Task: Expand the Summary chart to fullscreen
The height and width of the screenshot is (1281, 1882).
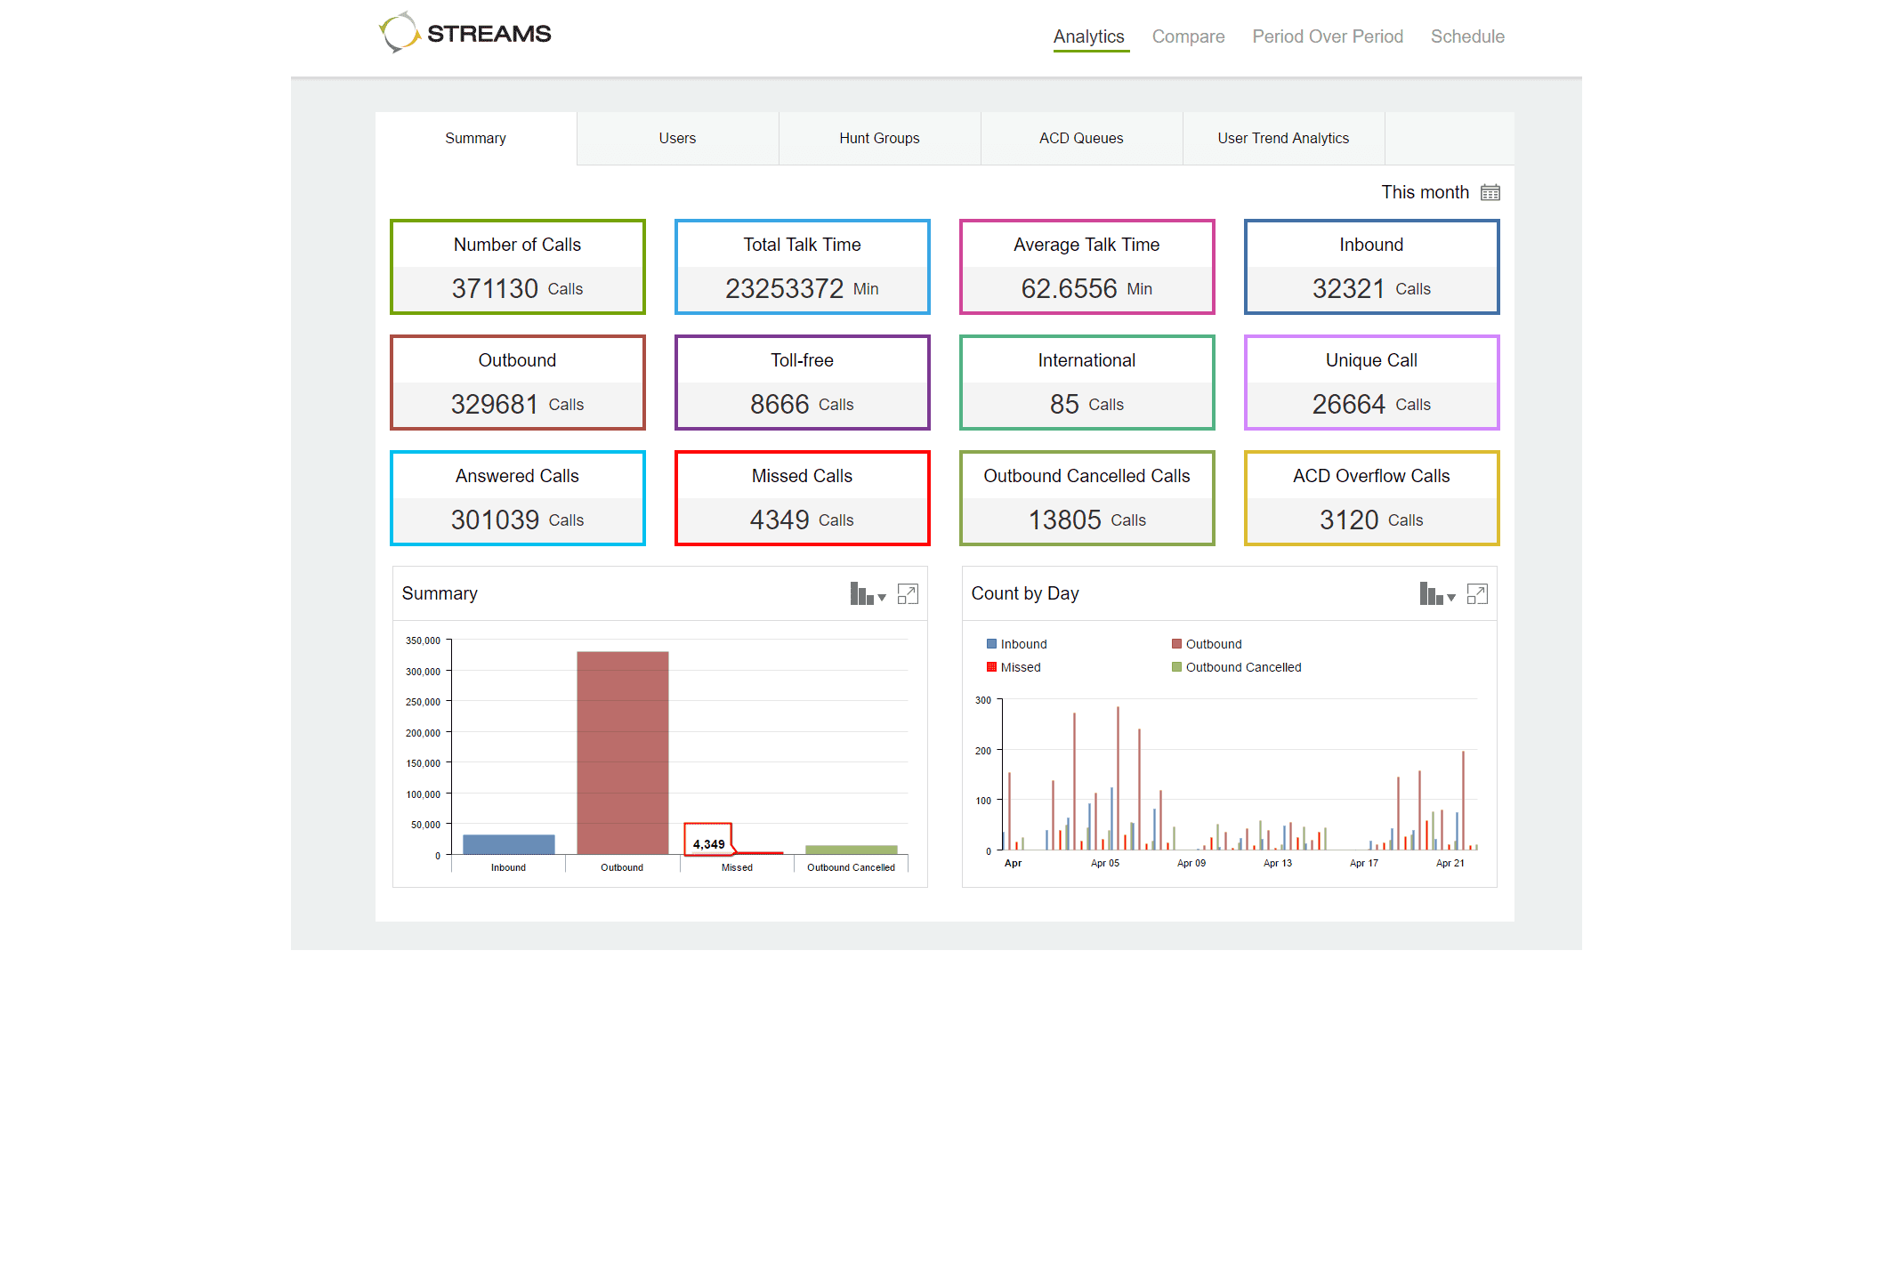Action: 908,594
